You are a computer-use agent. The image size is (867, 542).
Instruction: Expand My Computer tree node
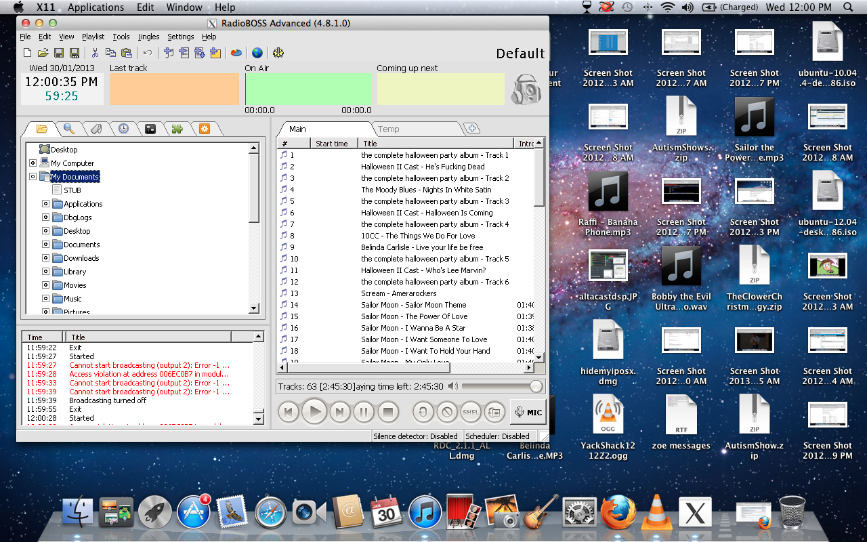33,163
